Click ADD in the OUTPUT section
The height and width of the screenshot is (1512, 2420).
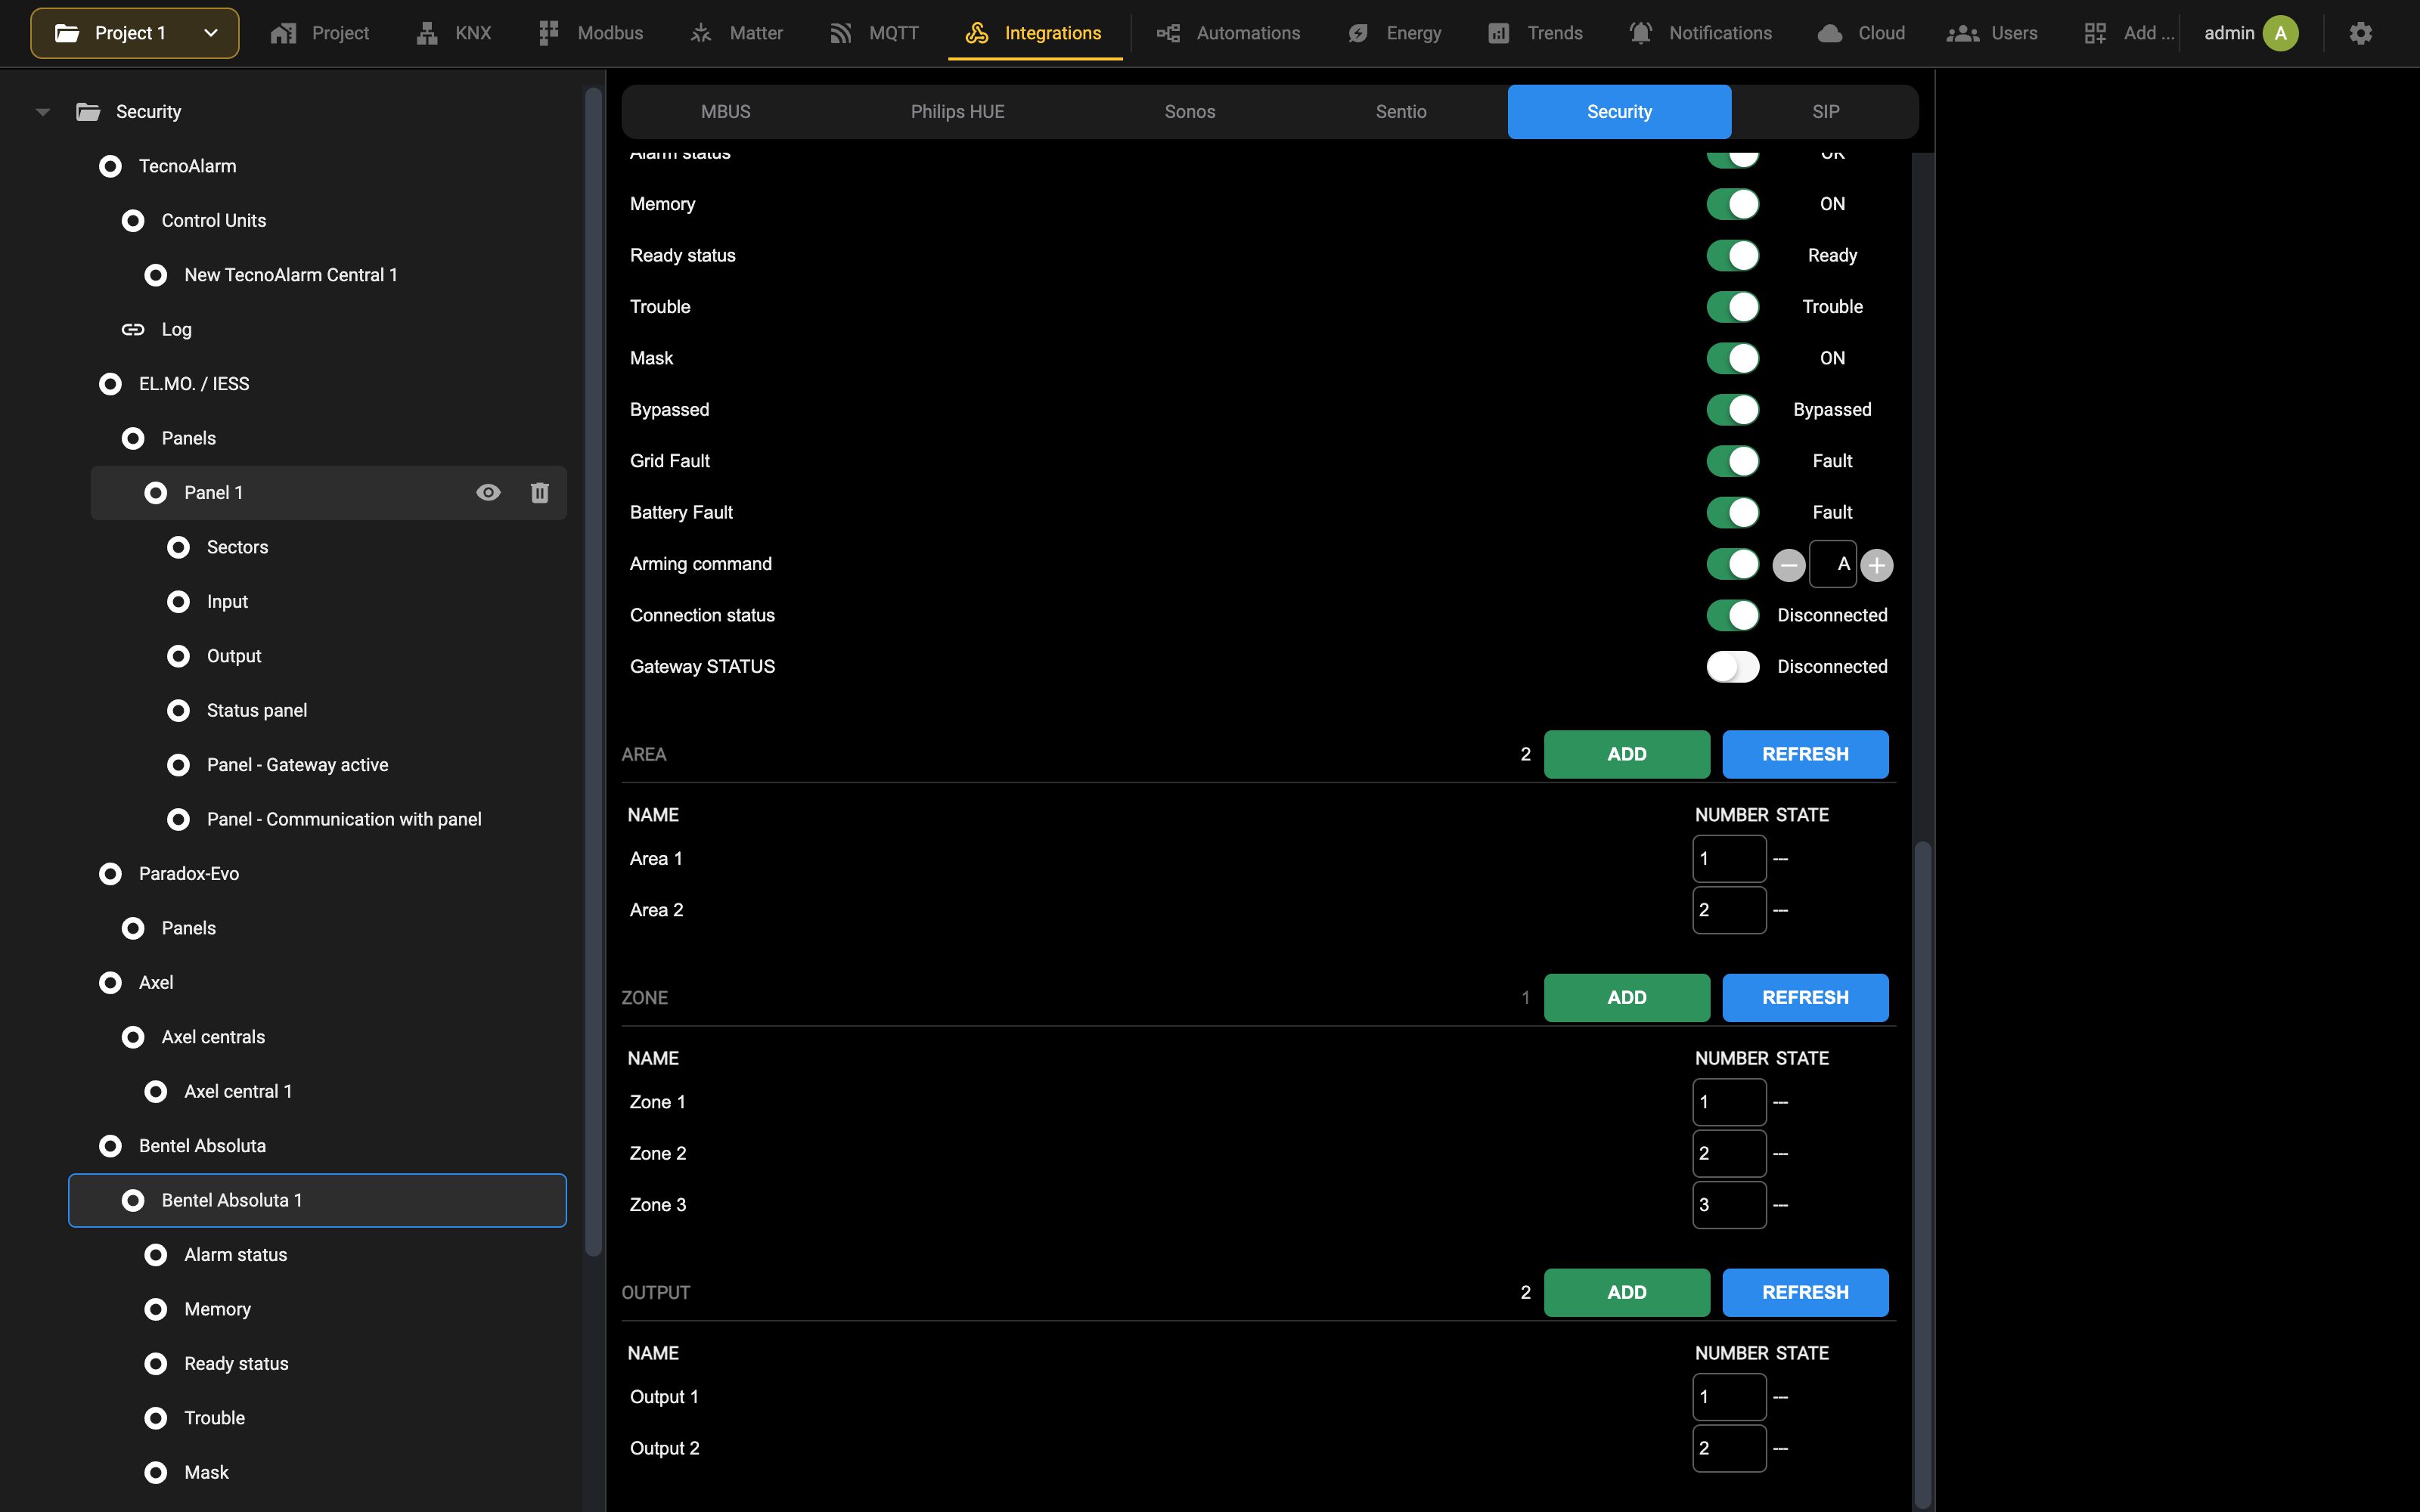click(x=1627, y=1292)
